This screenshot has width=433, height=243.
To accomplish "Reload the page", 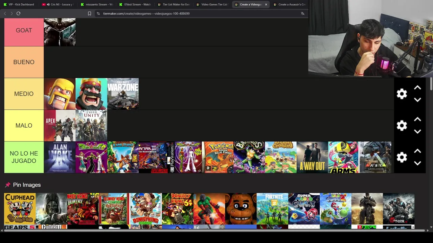I will point(18,13).
